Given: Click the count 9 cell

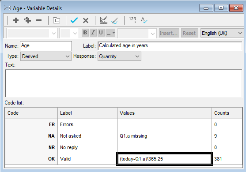Looking at the screenshot, I should coord(227,136).
